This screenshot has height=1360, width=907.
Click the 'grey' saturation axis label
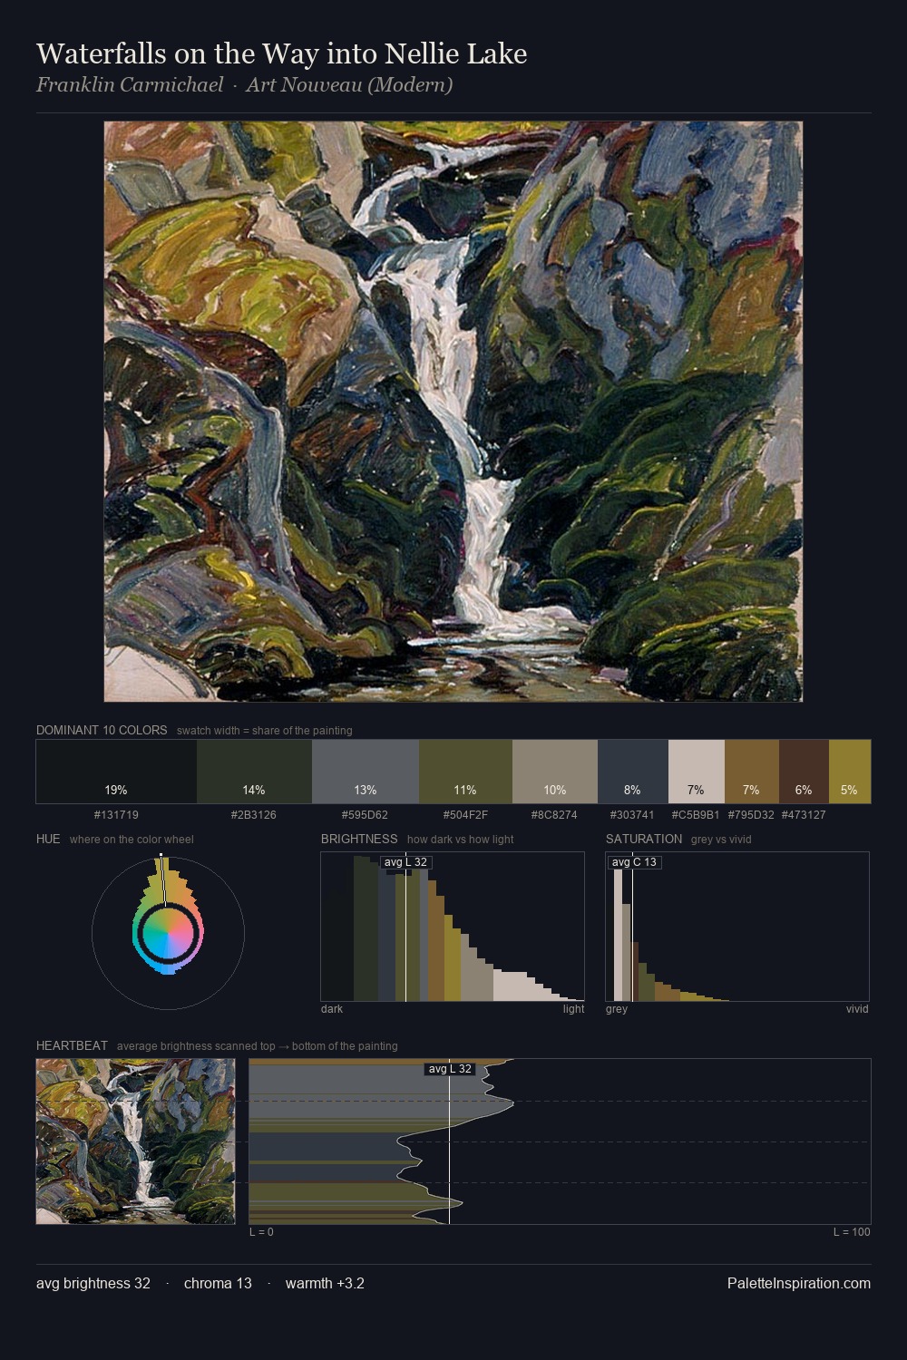pos(617,1008)
